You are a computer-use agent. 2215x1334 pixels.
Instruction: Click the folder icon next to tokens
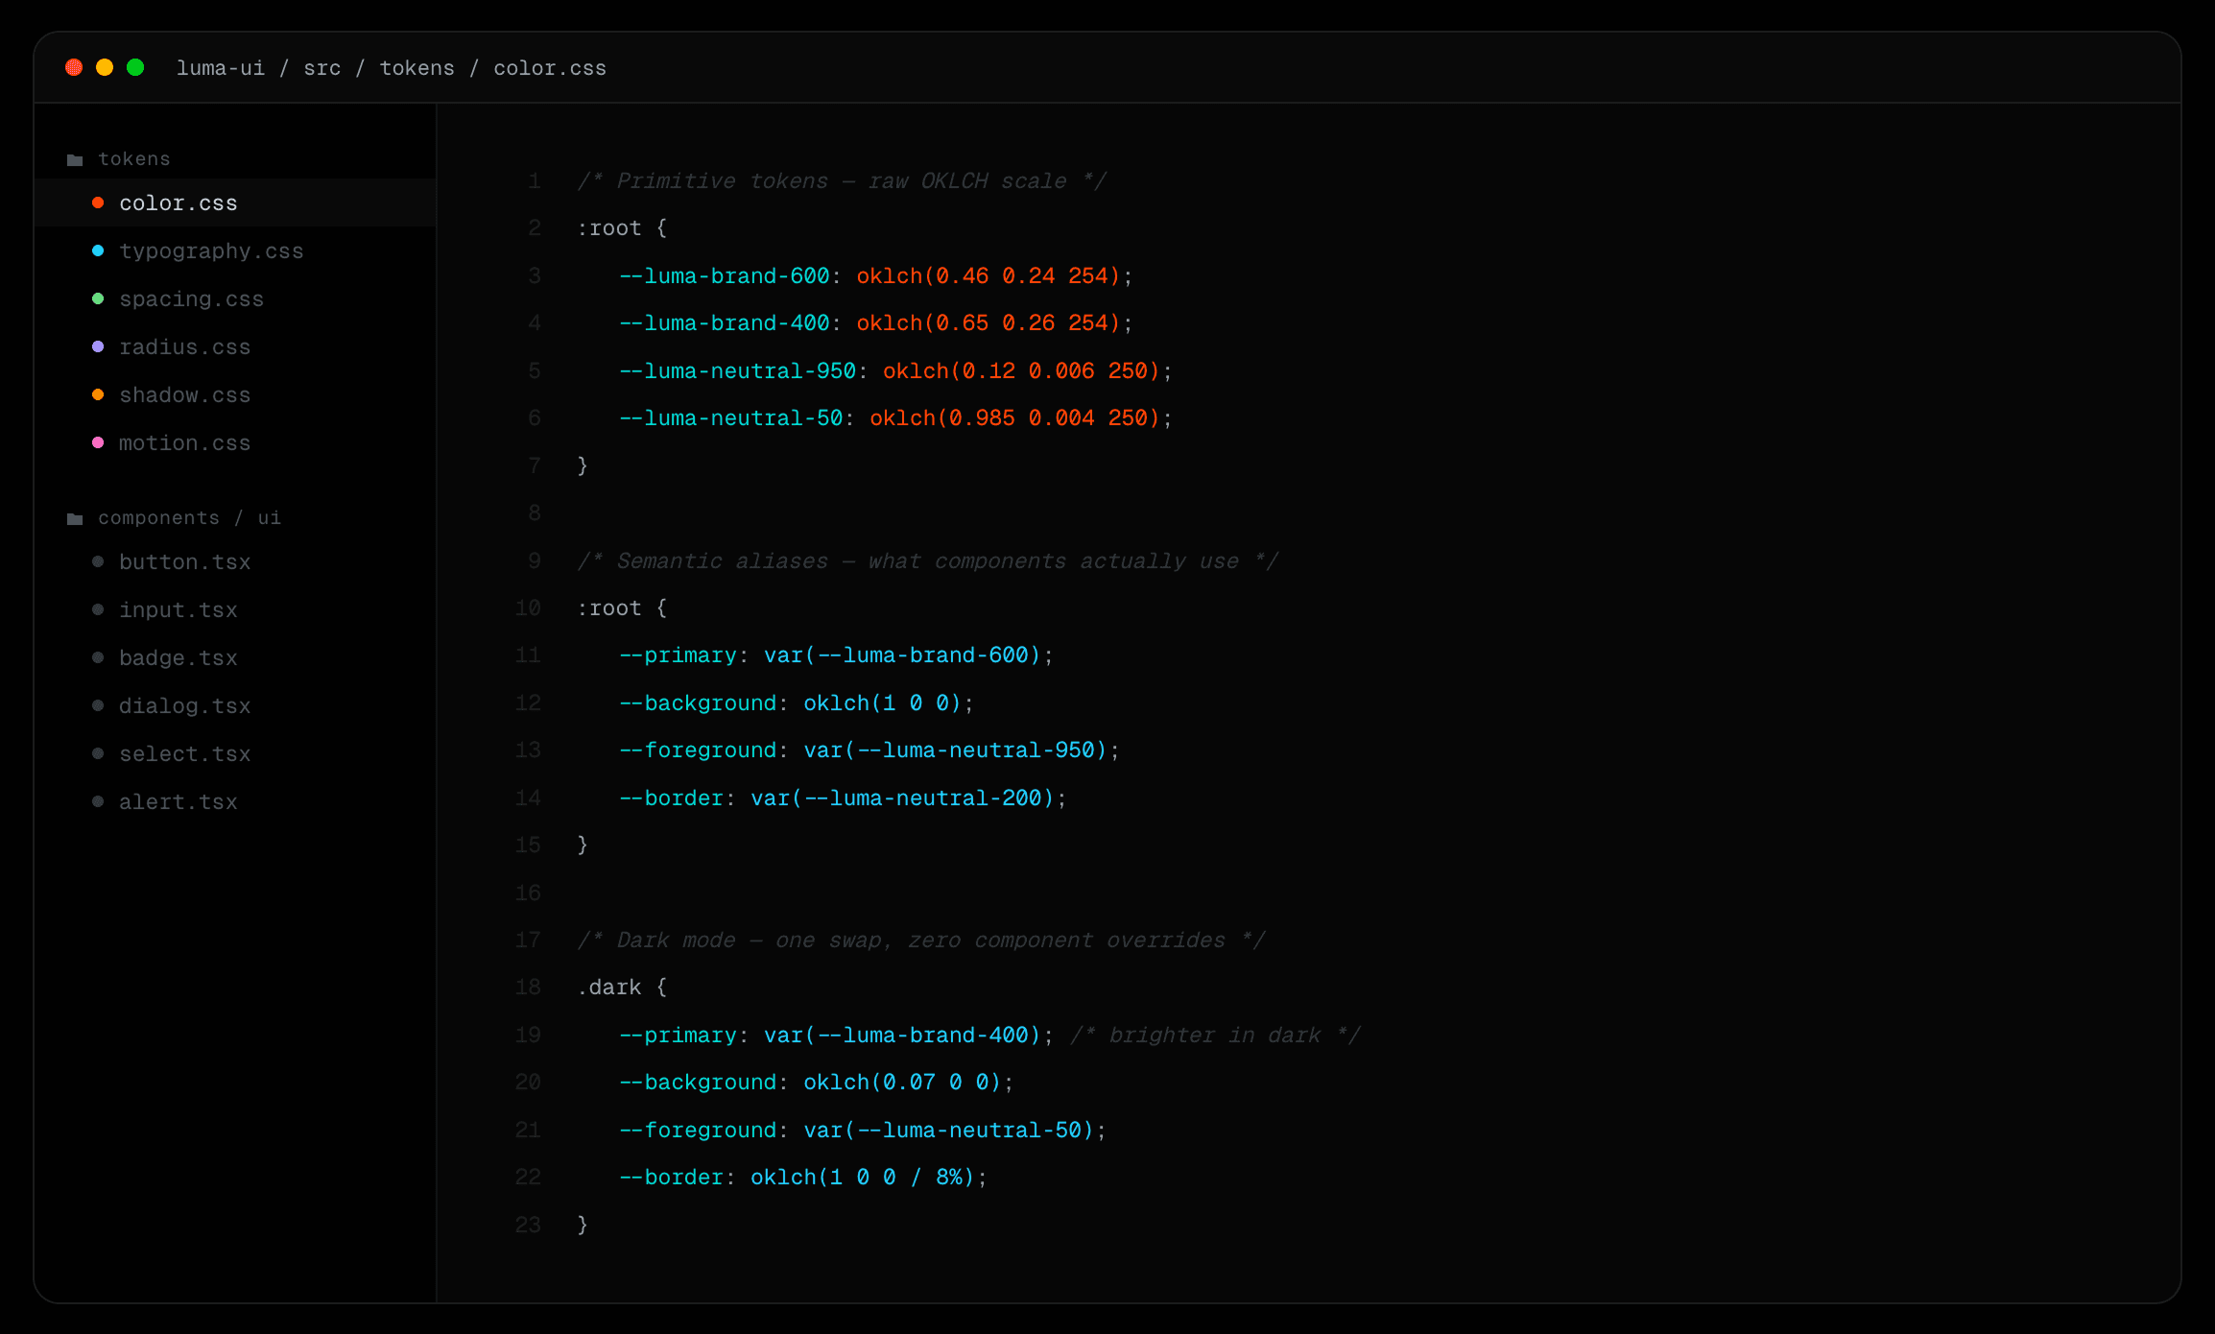pos(75,158)
